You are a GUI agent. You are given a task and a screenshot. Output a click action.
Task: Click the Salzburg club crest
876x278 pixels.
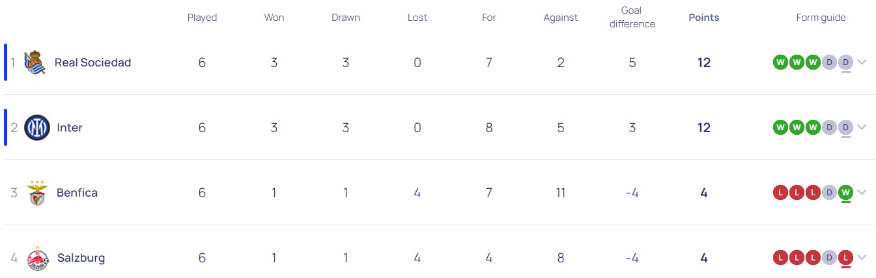[x=38, y=258]
